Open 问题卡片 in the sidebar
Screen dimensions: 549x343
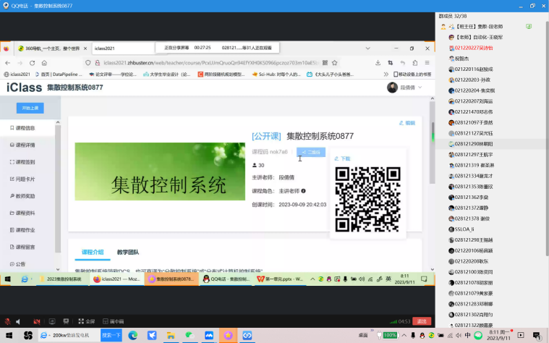[x=25, y=178]
